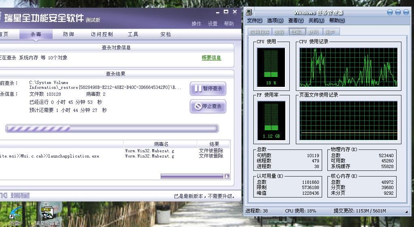The image size is (414, 227).
Task: Open the 工具 tab in Rising
Action: 133,34
